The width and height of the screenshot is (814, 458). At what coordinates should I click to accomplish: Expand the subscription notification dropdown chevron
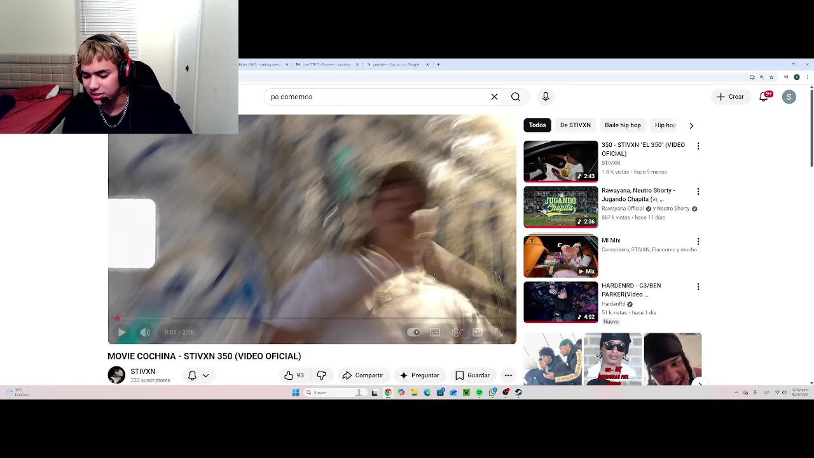(x=205, y=376)
